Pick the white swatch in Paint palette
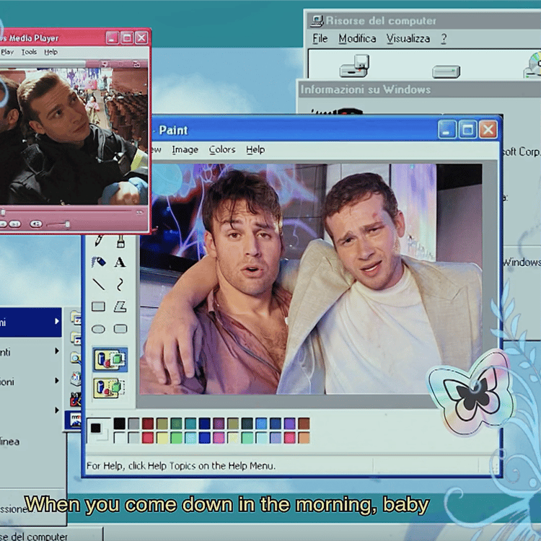541x541 pixels. coord(119,438)
